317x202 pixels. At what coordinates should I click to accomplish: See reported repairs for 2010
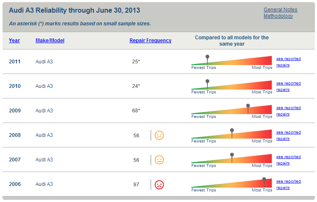288,86
